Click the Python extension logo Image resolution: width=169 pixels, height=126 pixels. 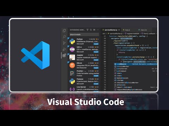click(x=72, y=41)
